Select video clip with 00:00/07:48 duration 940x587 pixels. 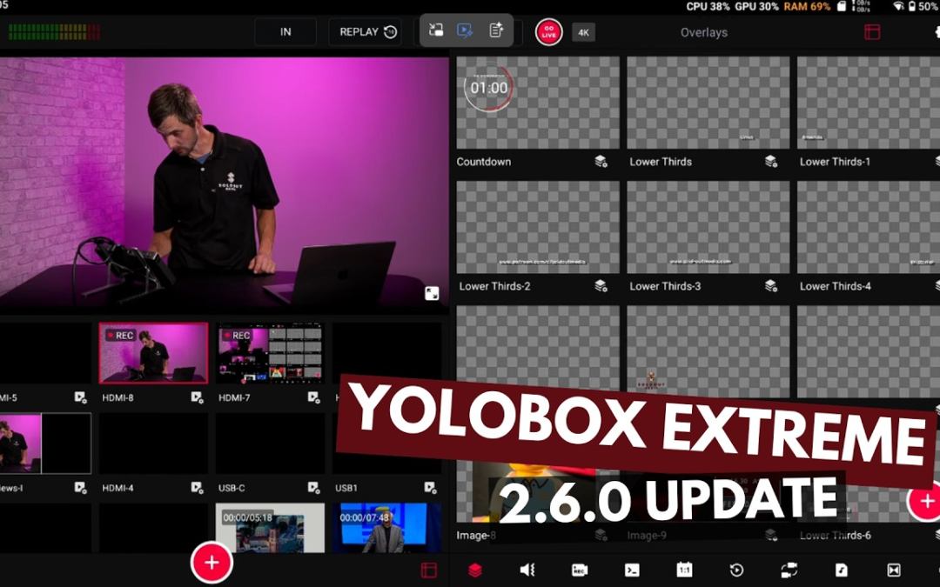pos(386,528)
